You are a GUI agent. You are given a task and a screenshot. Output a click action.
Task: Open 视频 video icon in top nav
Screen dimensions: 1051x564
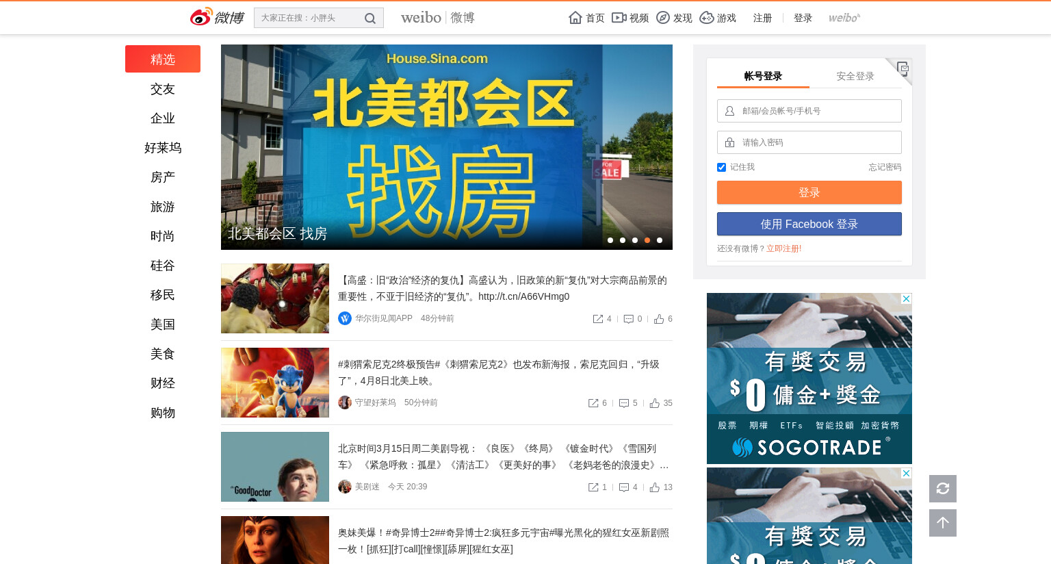click(619, 18)
